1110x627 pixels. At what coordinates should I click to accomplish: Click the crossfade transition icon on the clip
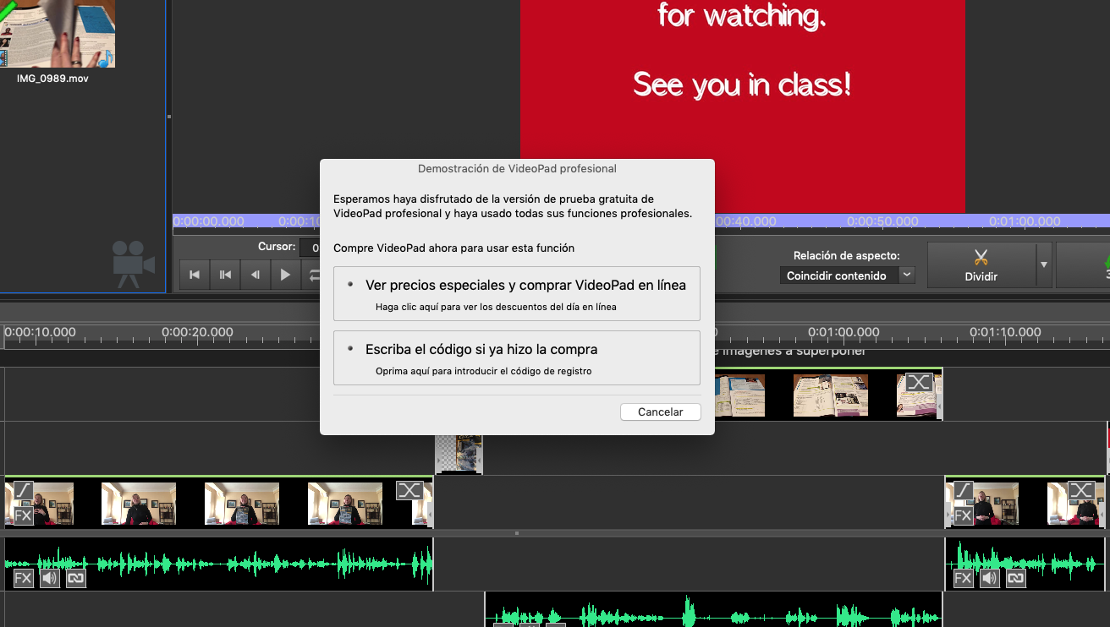(411, 489)
